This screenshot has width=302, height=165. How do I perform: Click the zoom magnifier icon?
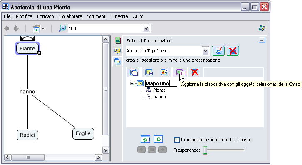tap(62, 28)
